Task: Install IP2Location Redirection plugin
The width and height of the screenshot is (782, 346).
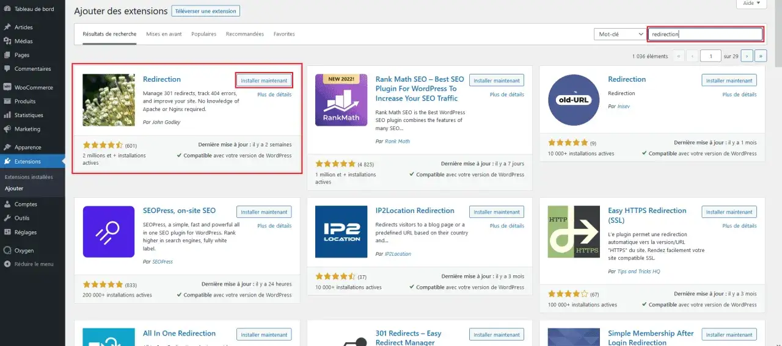Action: [x=497, y=212]
